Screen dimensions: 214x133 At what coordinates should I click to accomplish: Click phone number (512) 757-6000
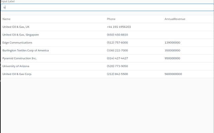pos(117,43)
